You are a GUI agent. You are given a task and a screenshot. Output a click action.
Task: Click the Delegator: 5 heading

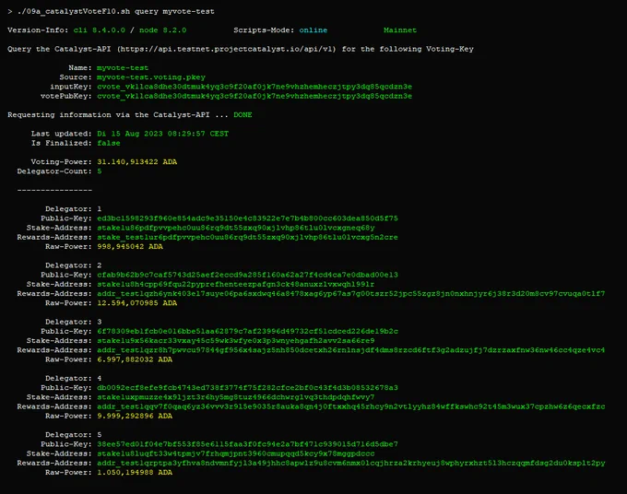pyautogui.click(x=73, y=435)
